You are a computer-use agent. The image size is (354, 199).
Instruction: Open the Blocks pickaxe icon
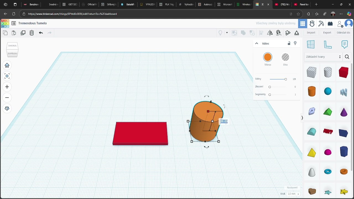click(x=321, y=24)
